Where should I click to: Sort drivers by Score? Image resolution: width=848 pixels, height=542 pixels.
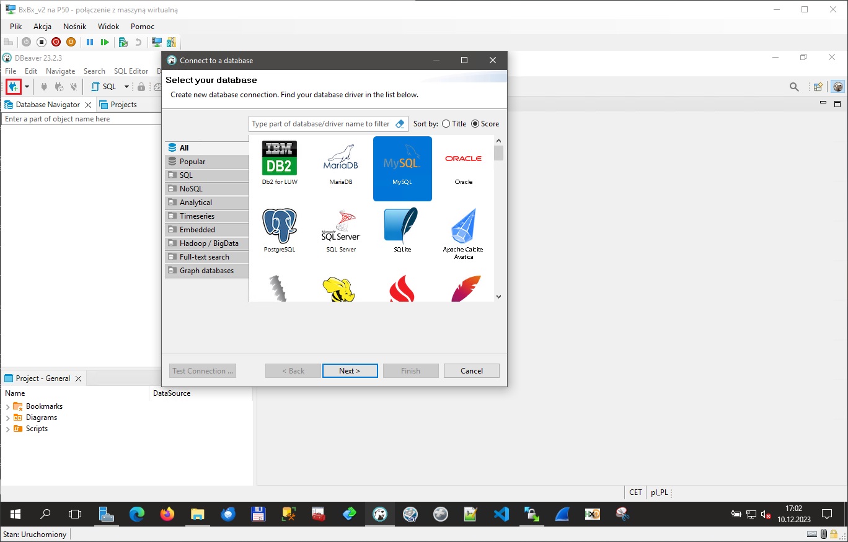[475, 124]
